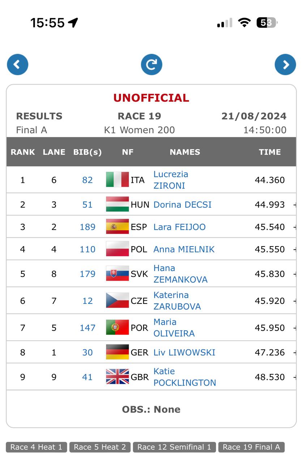Screen dimensions: 303x462
Task: View Lara Feijoo athlete details
Action: (179, 227)
